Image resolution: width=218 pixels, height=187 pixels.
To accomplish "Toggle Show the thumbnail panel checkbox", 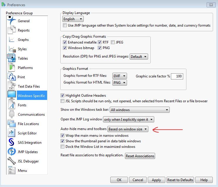I will (62, 141).
